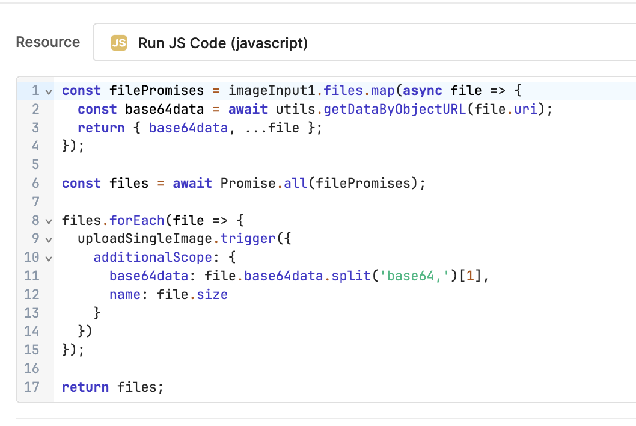Click line number 6 in the gutter
Screen dimensions: 636x426
[x=35, y=184]
